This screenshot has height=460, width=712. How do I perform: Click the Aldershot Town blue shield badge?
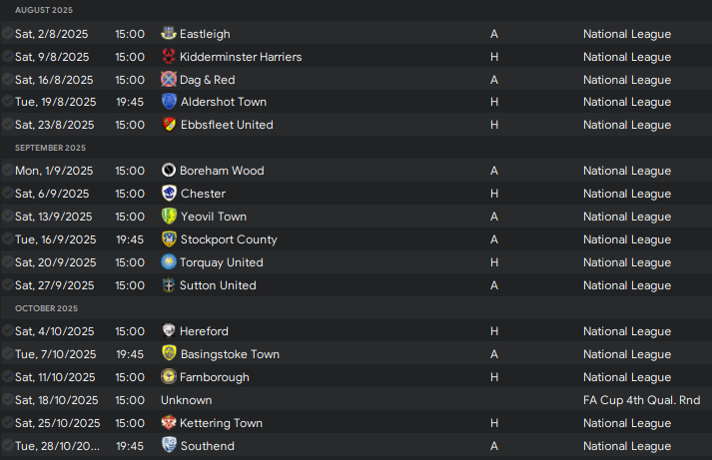[x=169, y=101]
